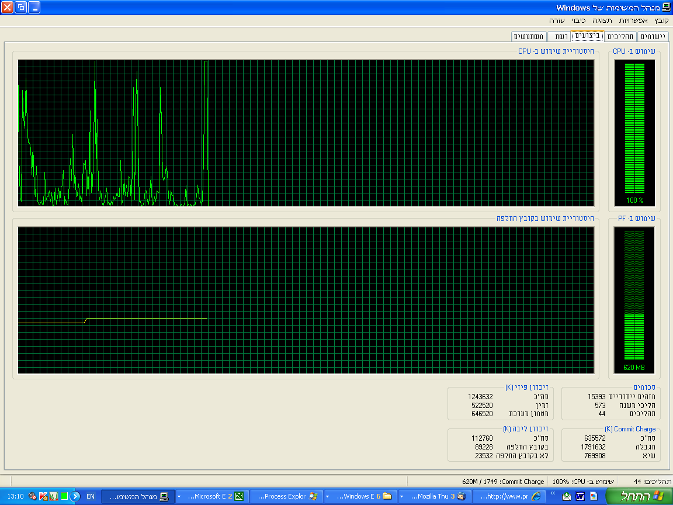Image resolution: width=673 pixels, height=505 pixels.
Task: Click the Commit Charge total 635572
Action: click(595, 438)
